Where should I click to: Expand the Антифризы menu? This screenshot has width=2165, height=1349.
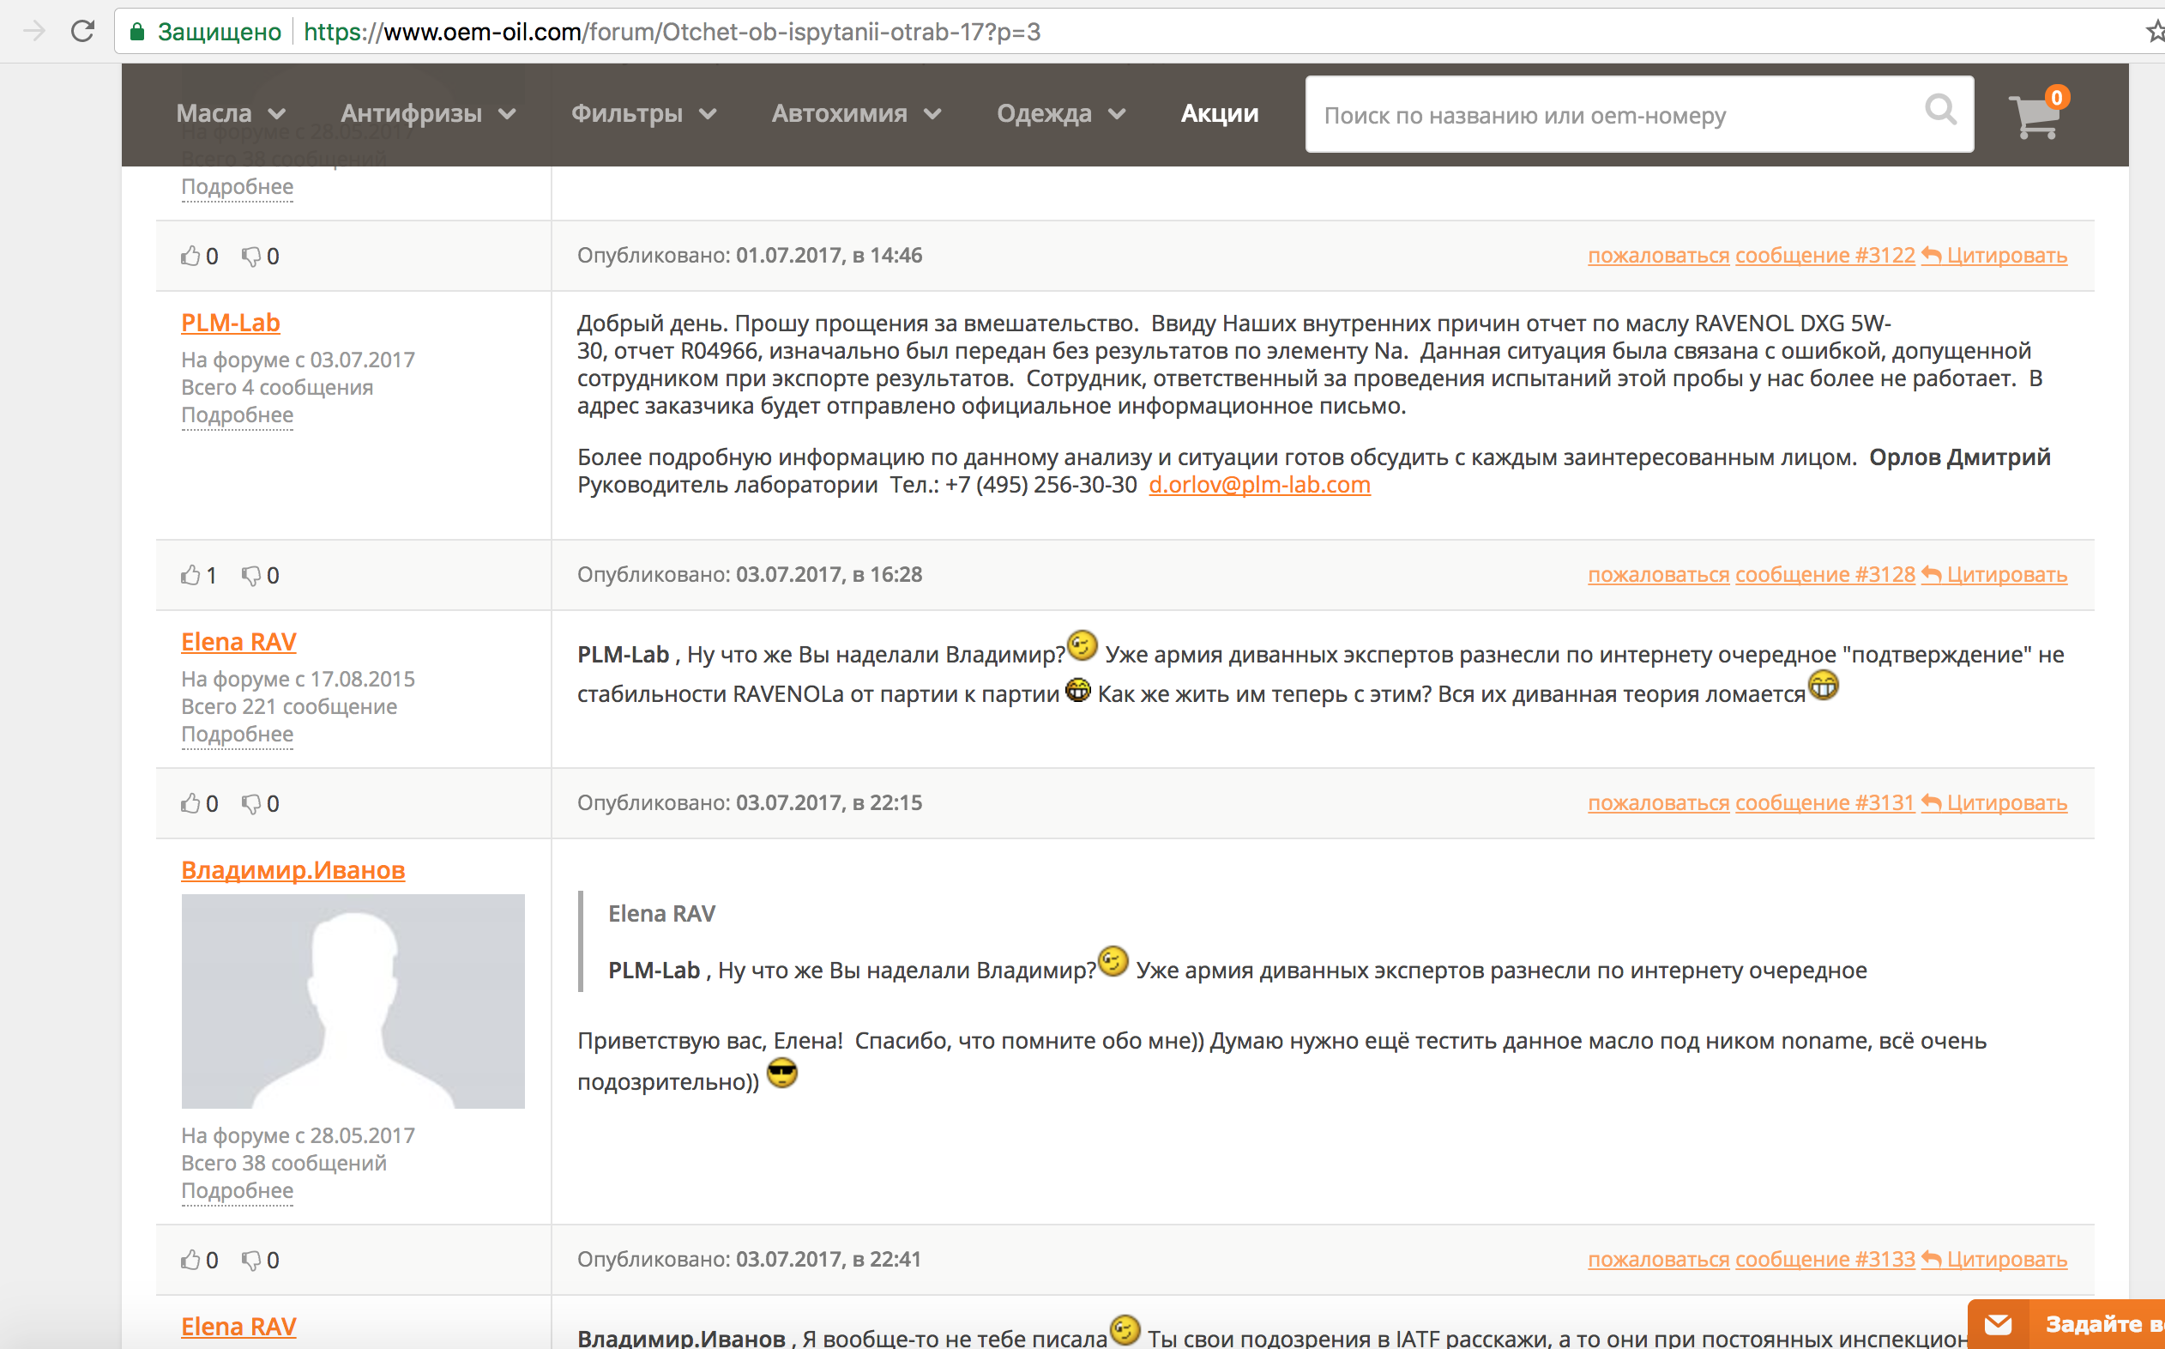pos(428,113)
